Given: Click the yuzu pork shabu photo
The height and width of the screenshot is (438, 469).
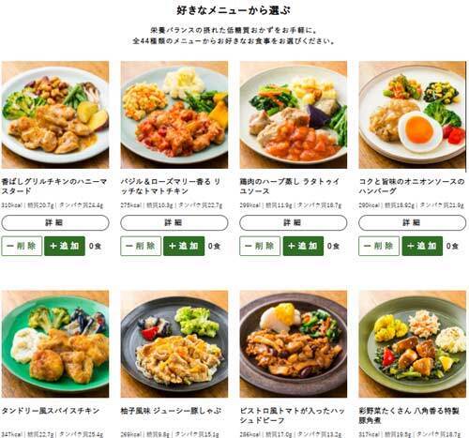Looking at the screenshot, I should (174, 344).
